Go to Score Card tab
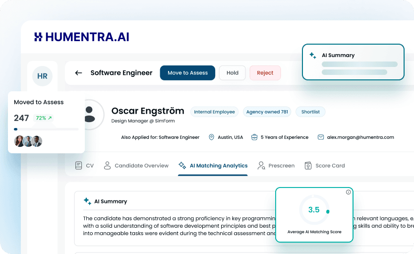Image resolution: width=414 pixels, height=254 pixels. click(x=324, y=166)
